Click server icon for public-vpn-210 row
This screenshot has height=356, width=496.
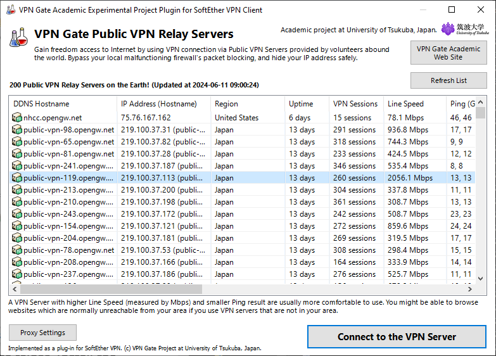[x=16, y=202]
